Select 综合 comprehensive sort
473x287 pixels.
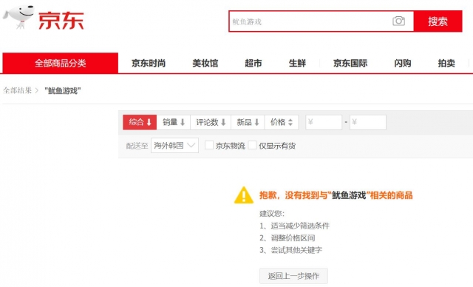(140, 122)
